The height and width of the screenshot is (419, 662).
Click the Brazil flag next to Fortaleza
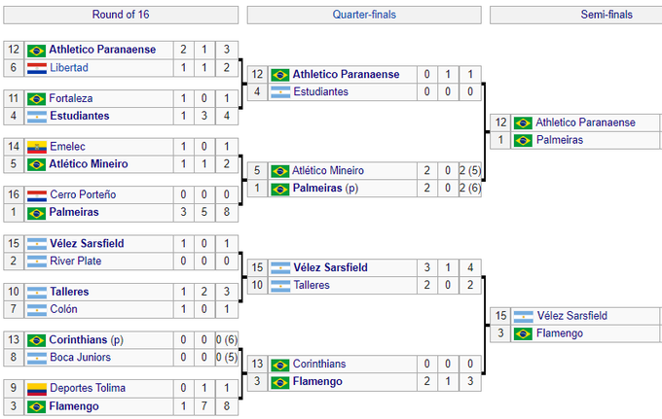(x=37, y=98)
